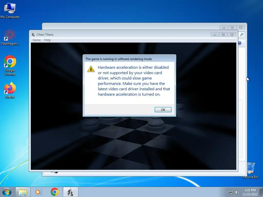Open the Help menu in Chess Titans
The height and width of the screenshot is (197, 263).
pos(47,40)
